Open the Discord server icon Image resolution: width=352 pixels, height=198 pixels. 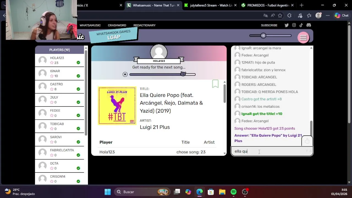pyautogui.click(x=309, y=25)
